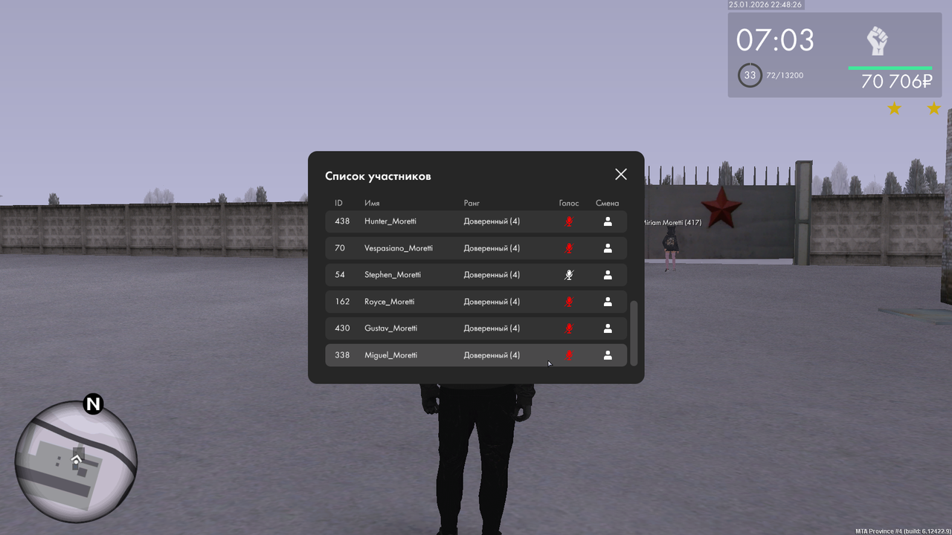Click the rank Доверенный (4) for Stephen_Moretti

click(492, 275)
